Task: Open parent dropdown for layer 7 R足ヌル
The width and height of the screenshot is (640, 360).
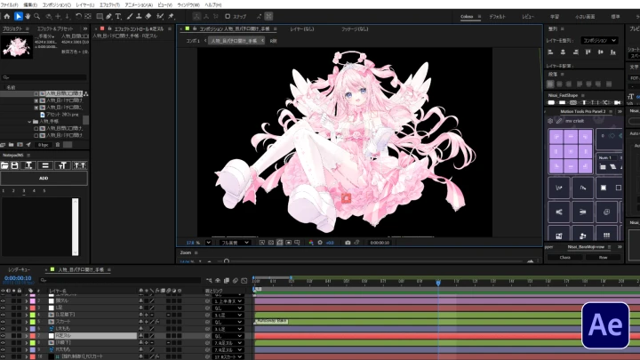Action: point(228,335)
